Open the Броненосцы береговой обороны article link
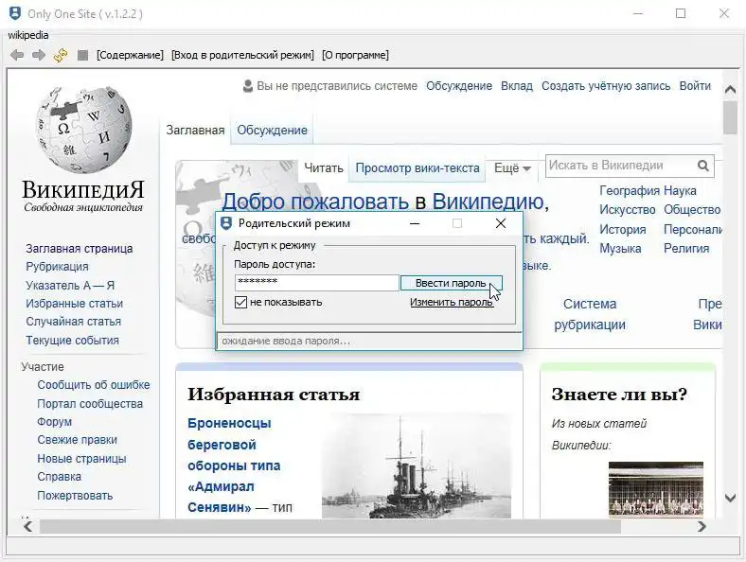This screenshot has width=746, height=562. tap(234, 465)
